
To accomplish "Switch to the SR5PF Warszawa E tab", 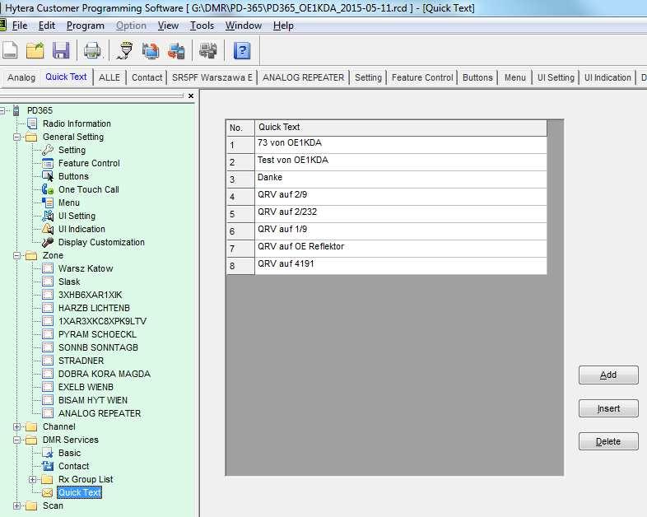I will [212, 77].
